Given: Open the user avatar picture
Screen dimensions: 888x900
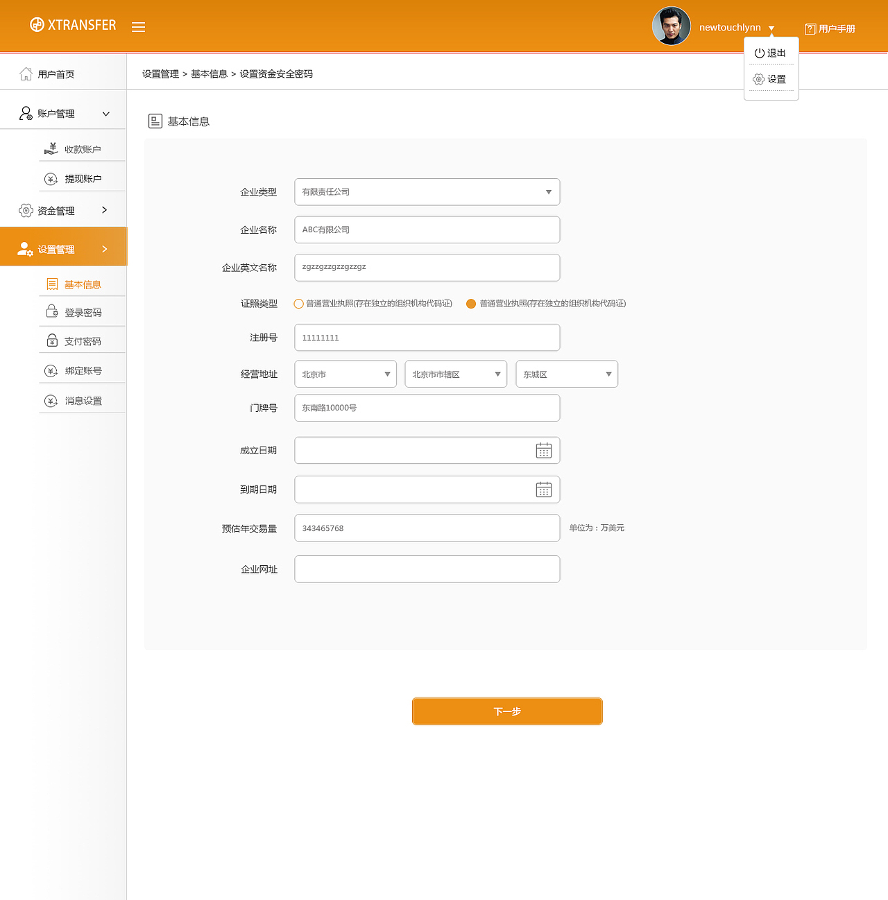Looking at the screenshot, I should coord(671,26).
